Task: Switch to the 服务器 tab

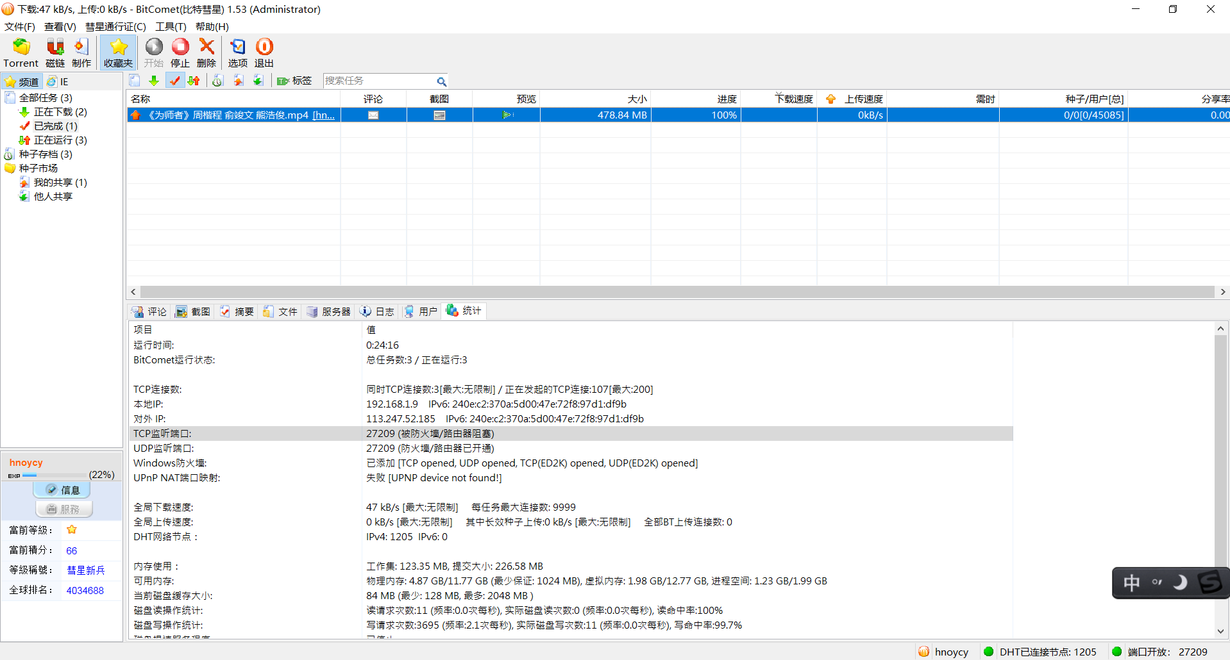Action: [329, 311]
